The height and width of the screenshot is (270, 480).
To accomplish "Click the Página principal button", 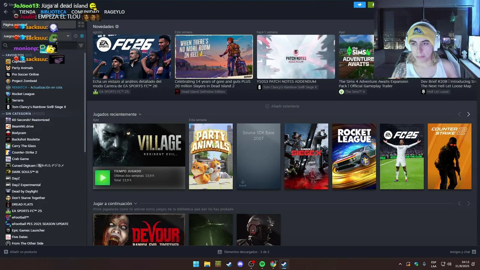I will coord(39,25).
